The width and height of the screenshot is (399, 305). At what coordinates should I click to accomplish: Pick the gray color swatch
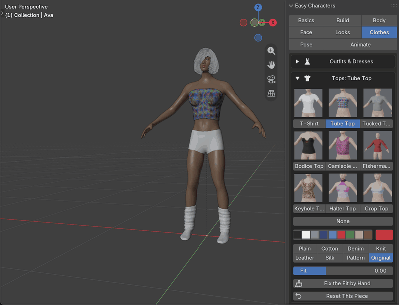coord(315,235)
